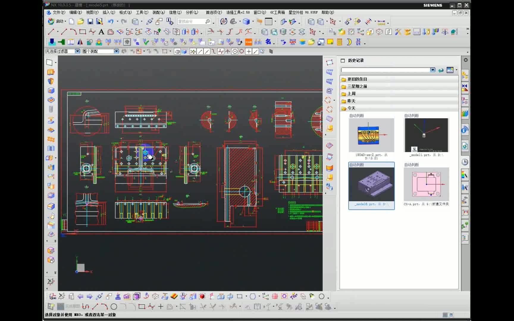The image size is (514, 321).
Task: Click the INCH/MM unit conversion icon
Action: point(293,42)
